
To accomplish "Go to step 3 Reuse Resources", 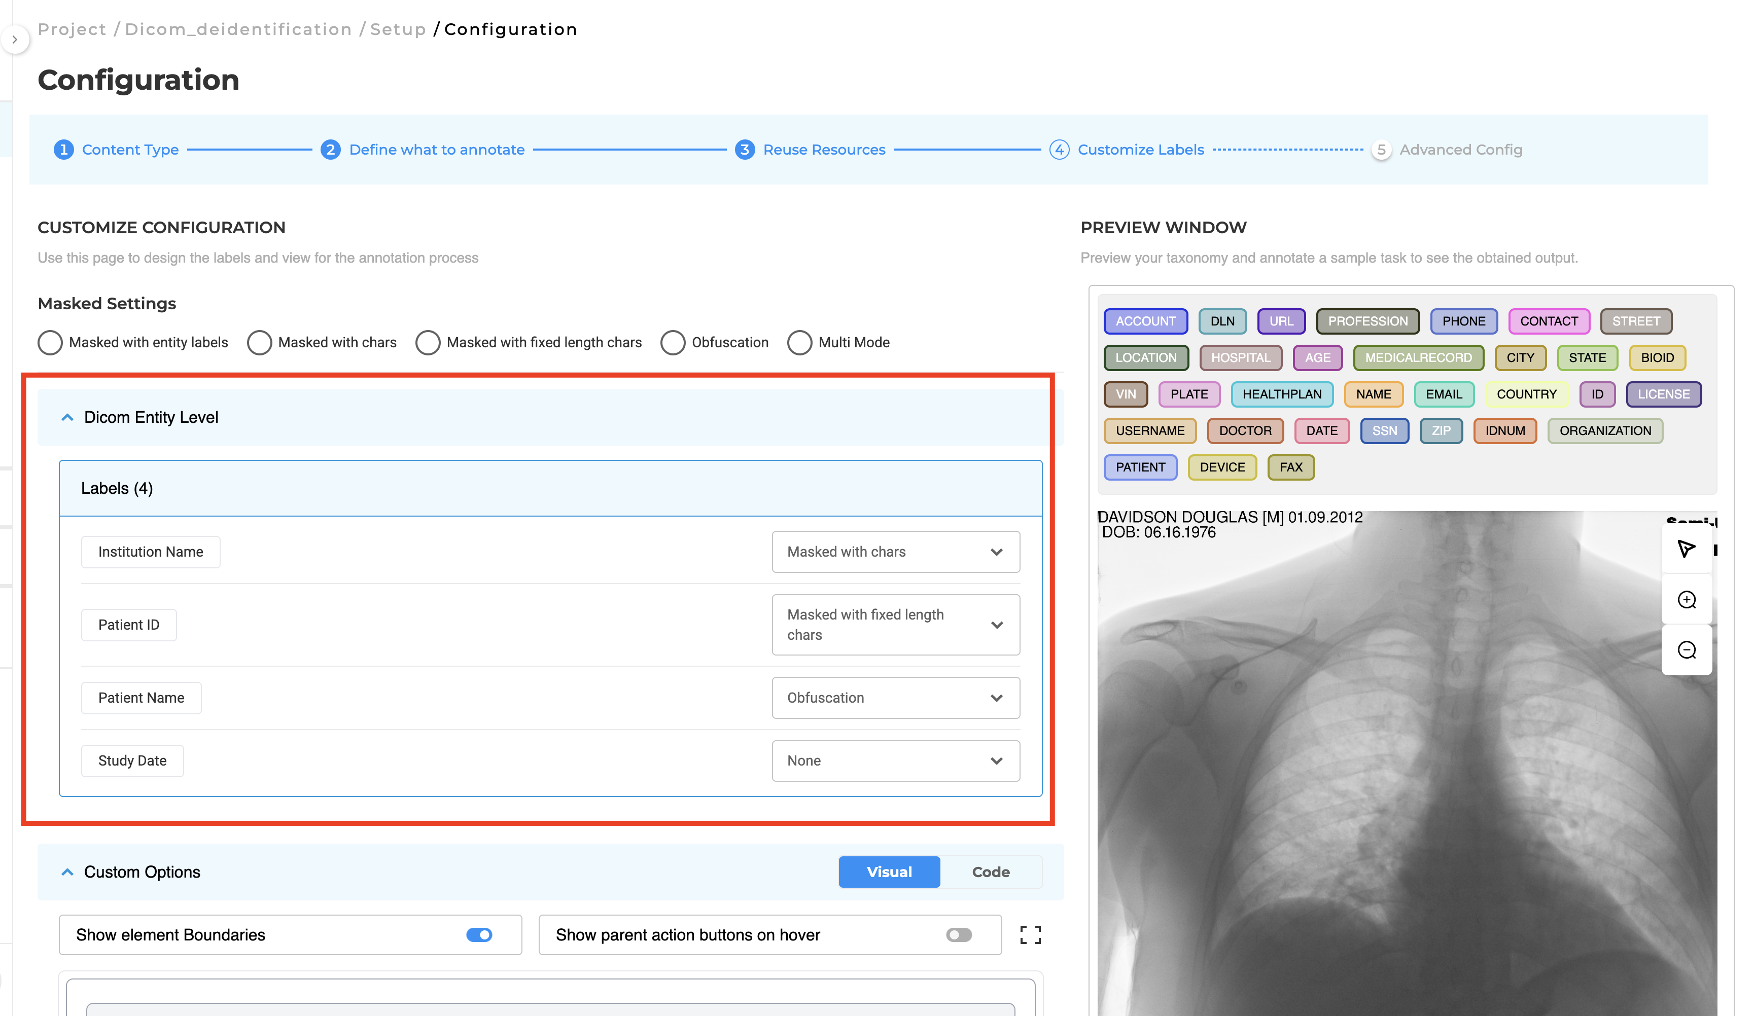I will [810, 150].
